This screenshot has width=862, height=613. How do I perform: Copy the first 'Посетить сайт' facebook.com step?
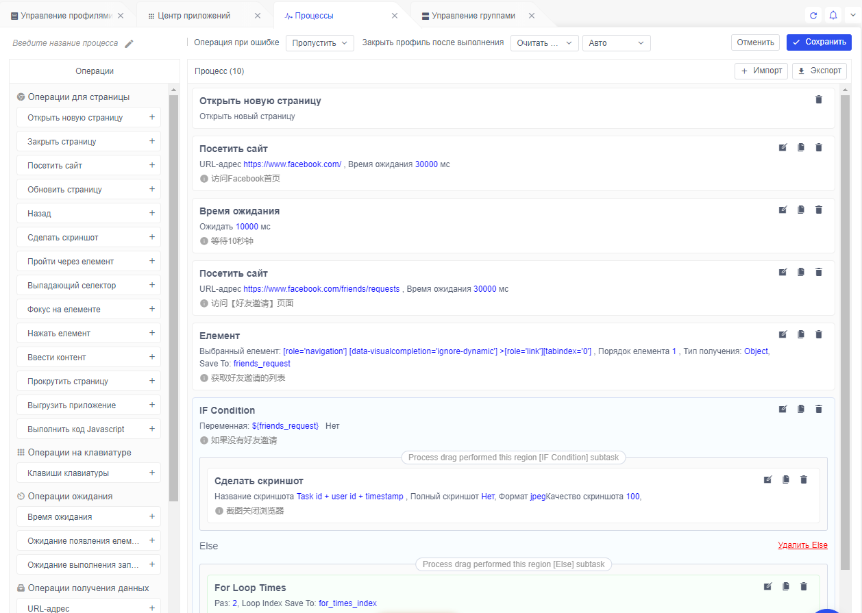coord(800,147)
